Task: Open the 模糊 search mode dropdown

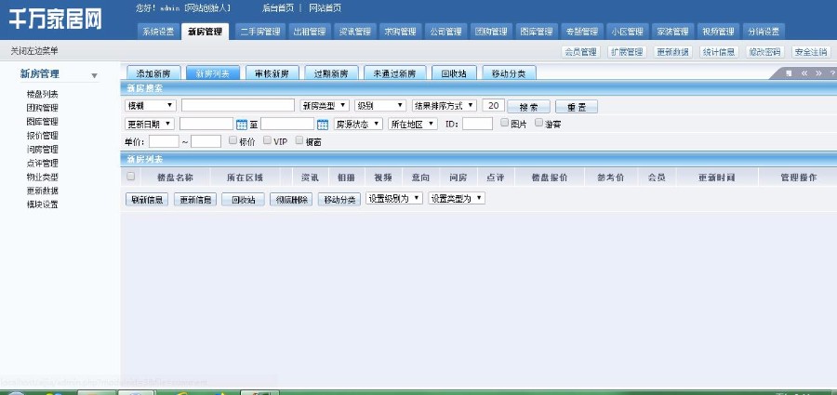Action: [151, 106]
